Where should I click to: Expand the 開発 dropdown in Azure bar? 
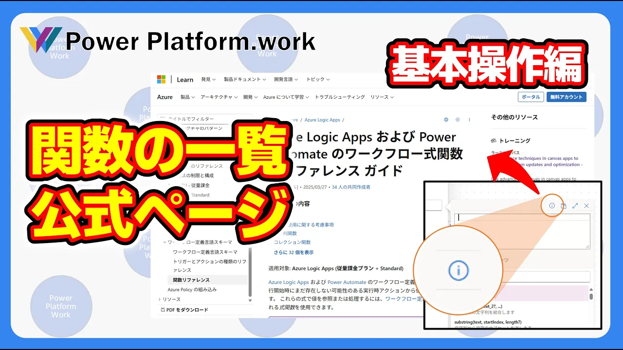251,97
